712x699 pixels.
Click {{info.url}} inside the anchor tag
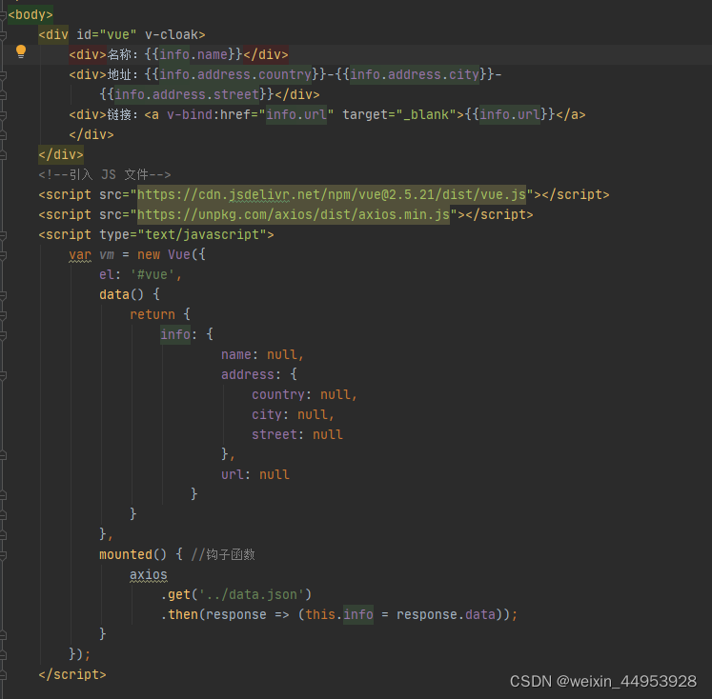click(510, 115)
